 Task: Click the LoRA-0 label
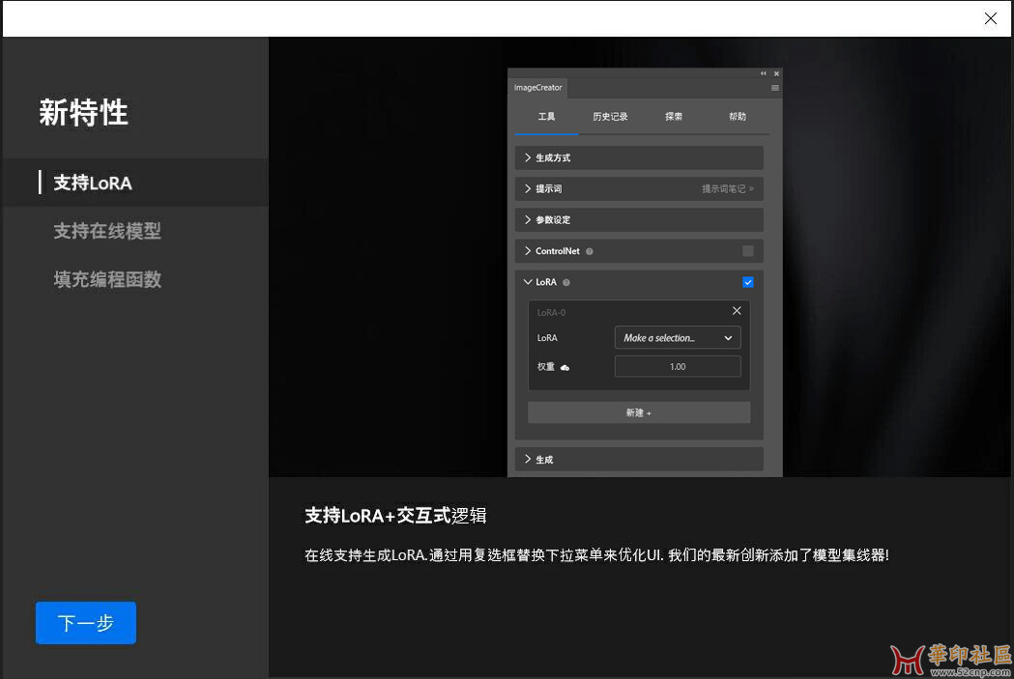(x=552, y=313)
